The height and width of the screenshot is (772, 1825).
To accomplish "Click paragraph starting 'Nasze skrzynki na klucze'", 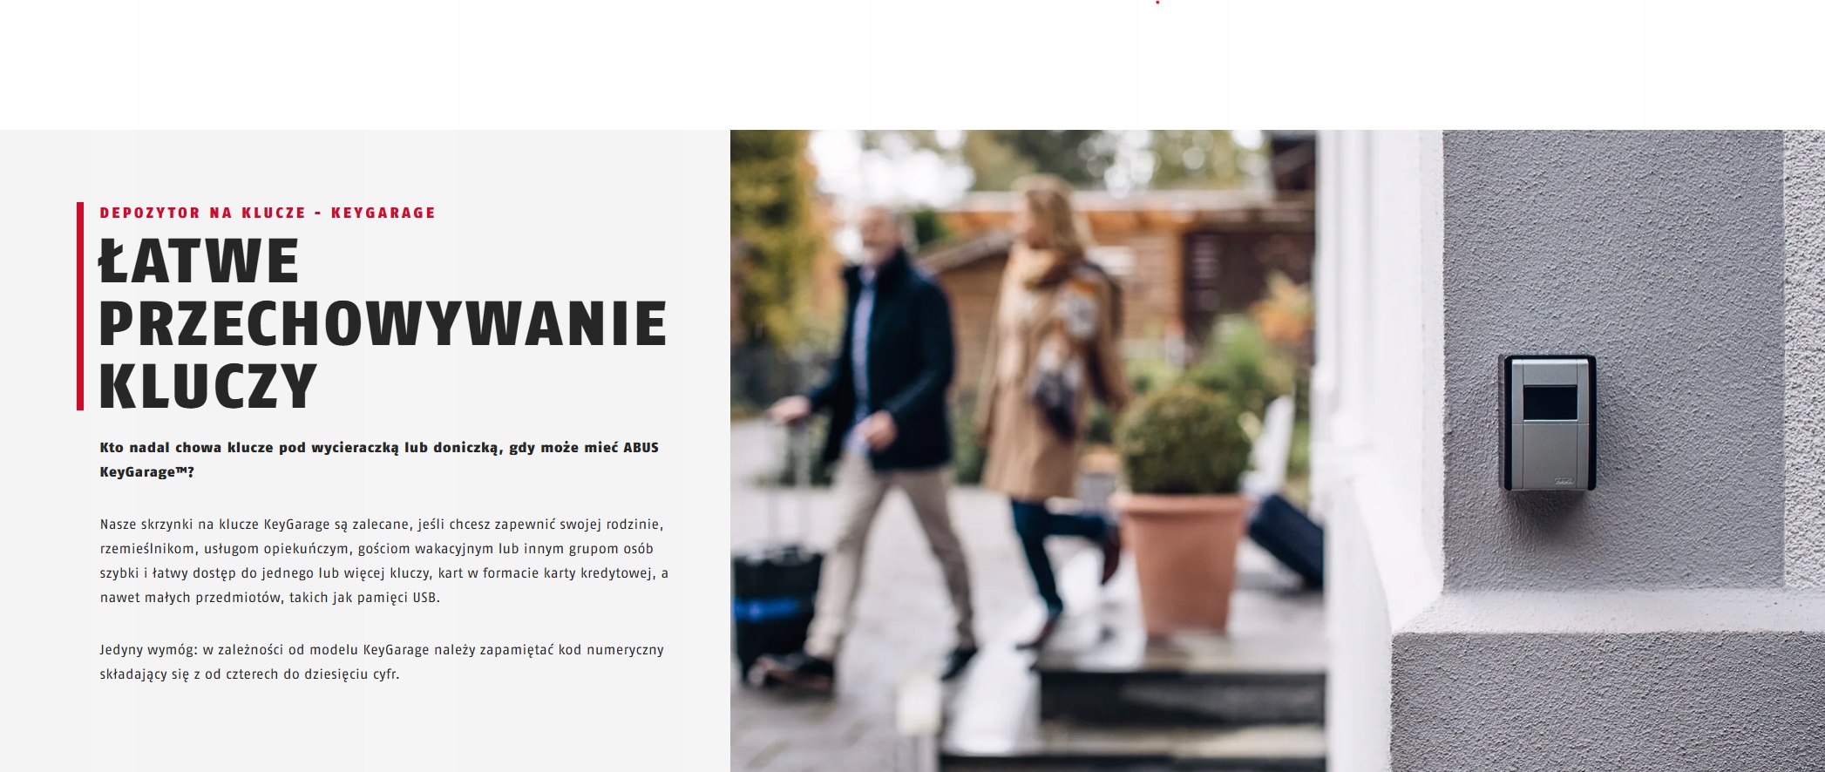I will pos(384,561).
